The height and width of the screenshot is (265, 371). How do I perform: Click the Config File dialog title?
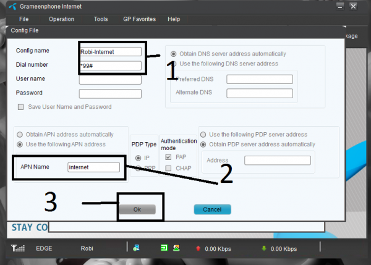click(x=25, y=30)
